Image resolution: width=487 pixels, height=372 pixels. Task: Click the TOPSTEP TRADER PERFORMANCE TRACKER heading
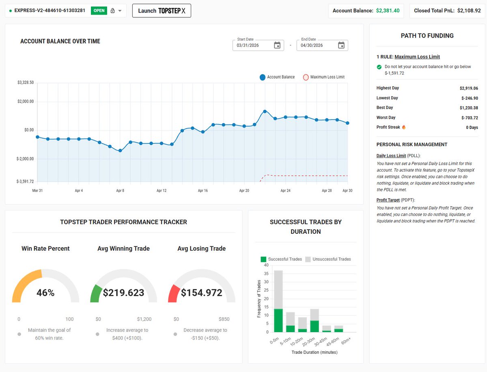(x=123, y=222)
